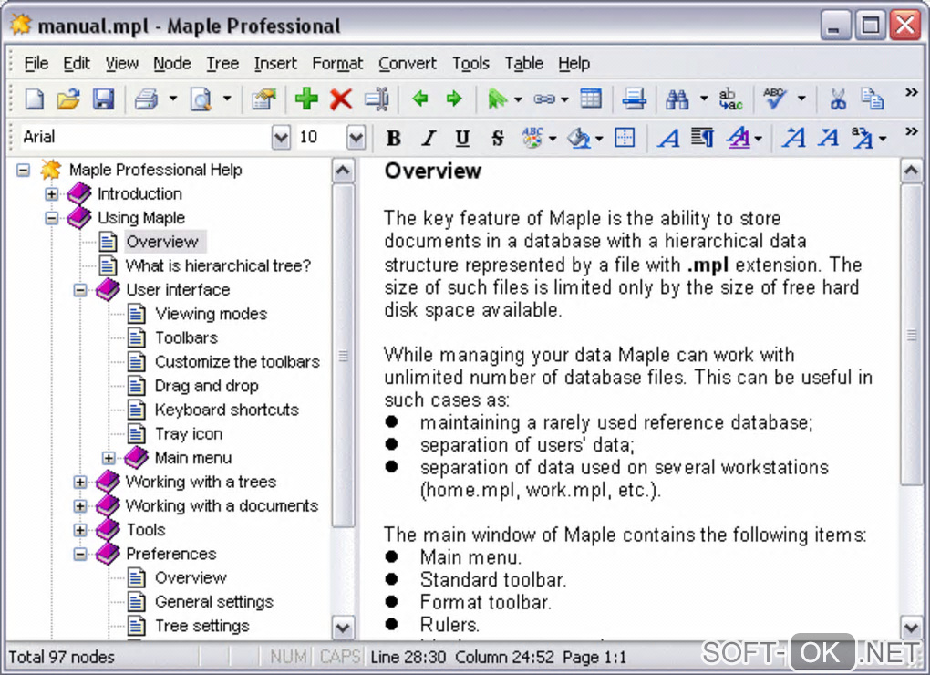Click the document pane vertical scrollbar thumb
The width and height of the screenshot is (930, 675).
tap(911, 335)
